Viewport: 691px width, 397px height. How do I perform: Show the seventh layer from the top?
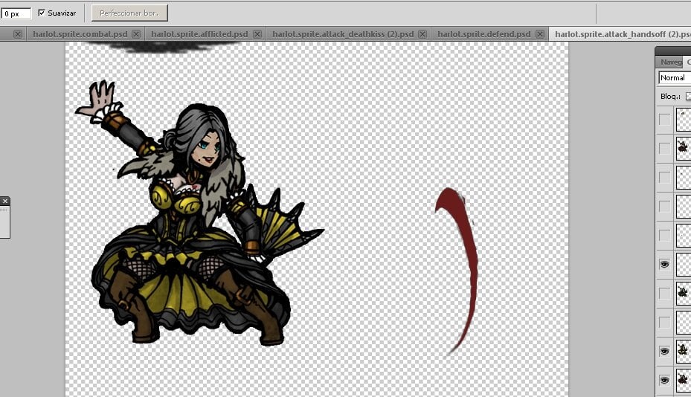click(664, 293)
